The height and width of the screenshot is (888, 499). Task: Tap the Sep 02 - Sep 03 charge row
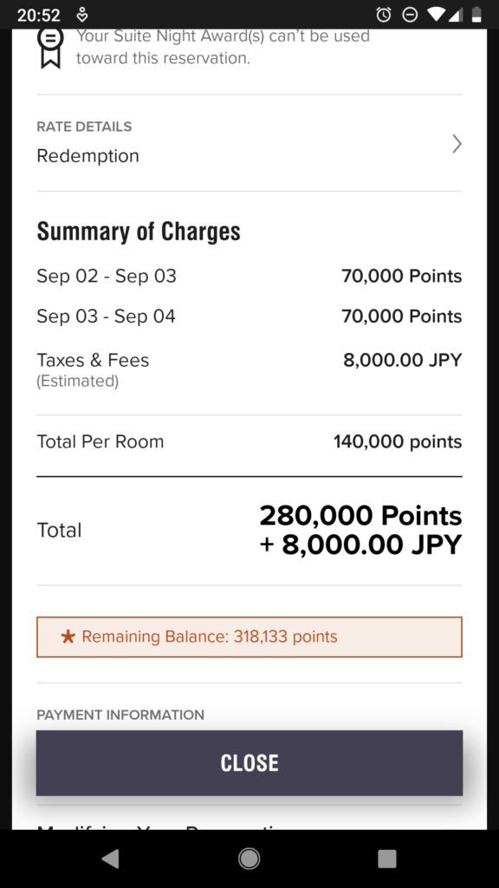tap(249, 277)
